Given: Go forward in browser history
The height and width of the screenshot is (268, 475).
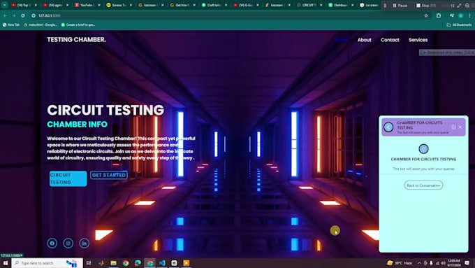Looking at the screenshot, I should coord(14,15).
